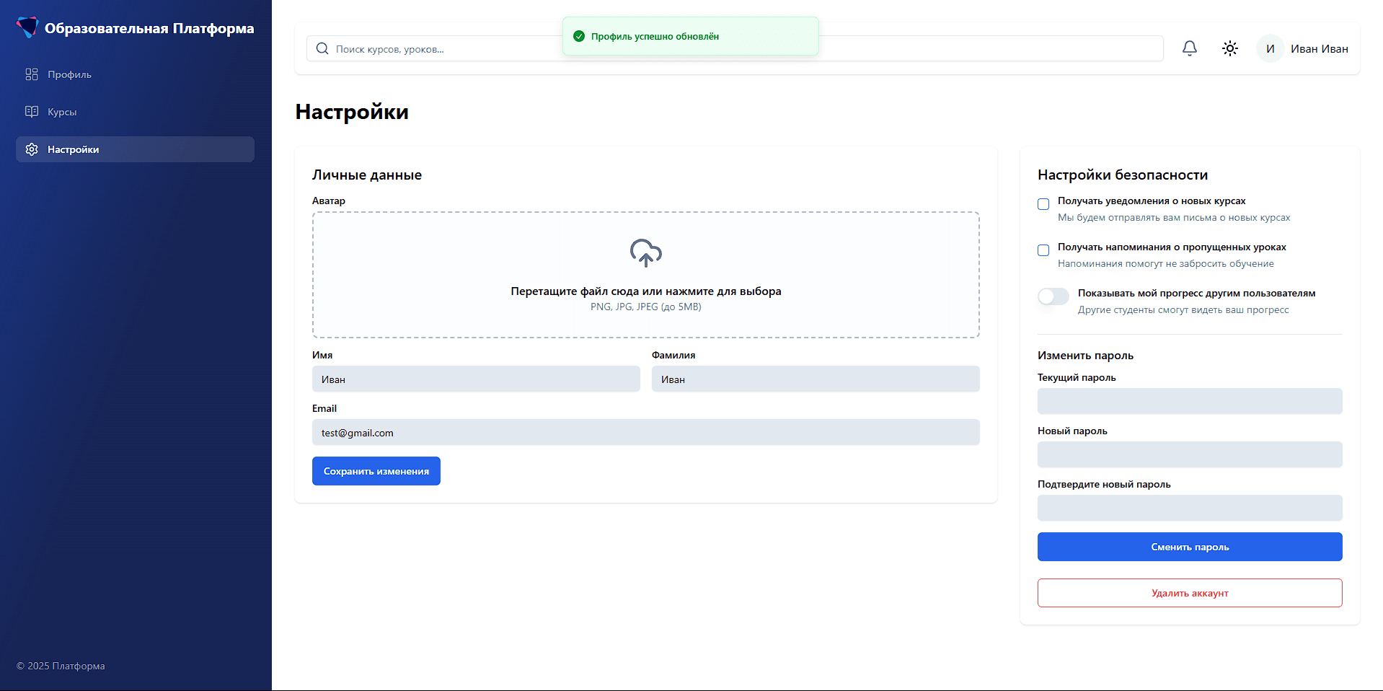Click the Сменить пароль button

(x=1189, y=547)
